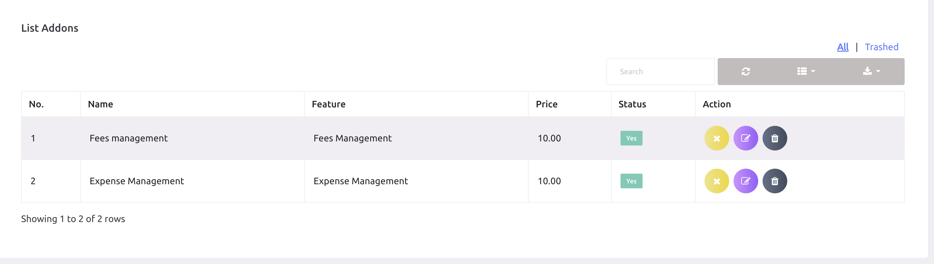
Task: Edit the Fees management addon
Action: pos(746,138)
